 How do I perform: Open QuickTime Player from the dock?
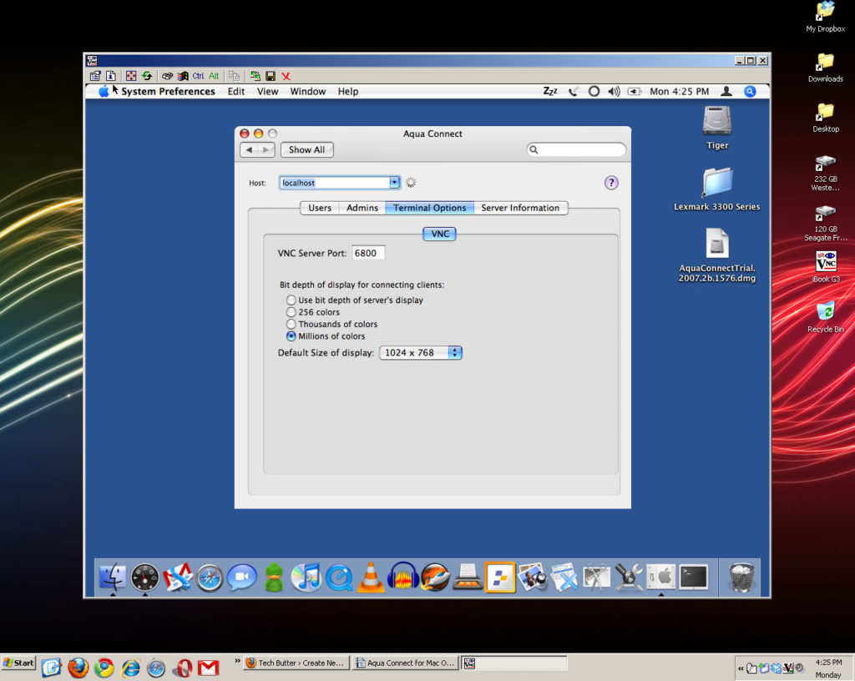coord(339,578)
